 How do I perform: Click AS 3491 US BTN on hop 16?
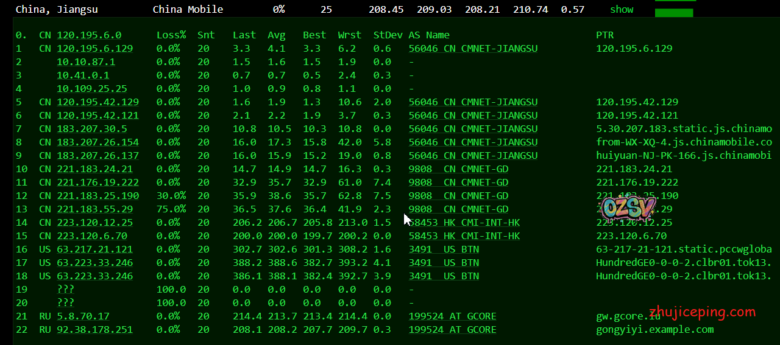pos(444,249)
